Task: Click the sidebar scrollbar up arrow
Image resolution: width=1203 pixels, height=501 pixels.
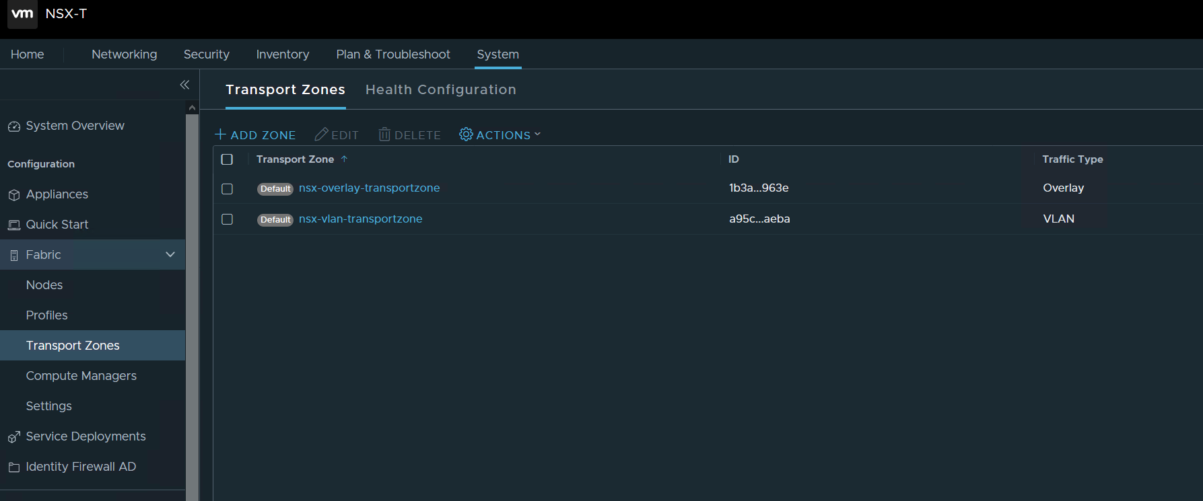Action: click(193, 108)
